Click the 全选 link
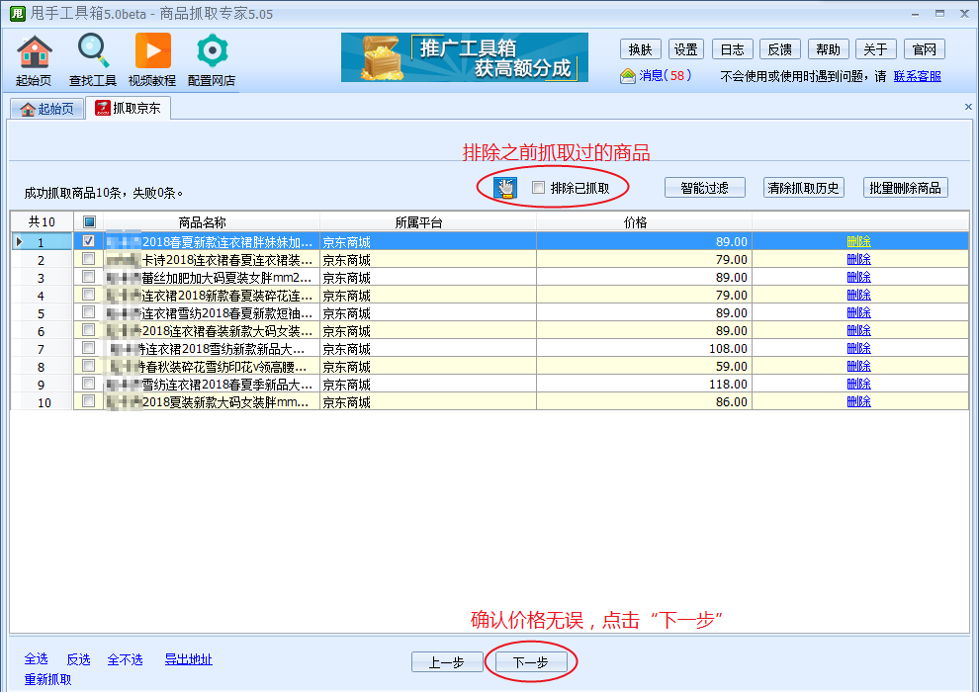Screen dimensions: 979x692 37,659
